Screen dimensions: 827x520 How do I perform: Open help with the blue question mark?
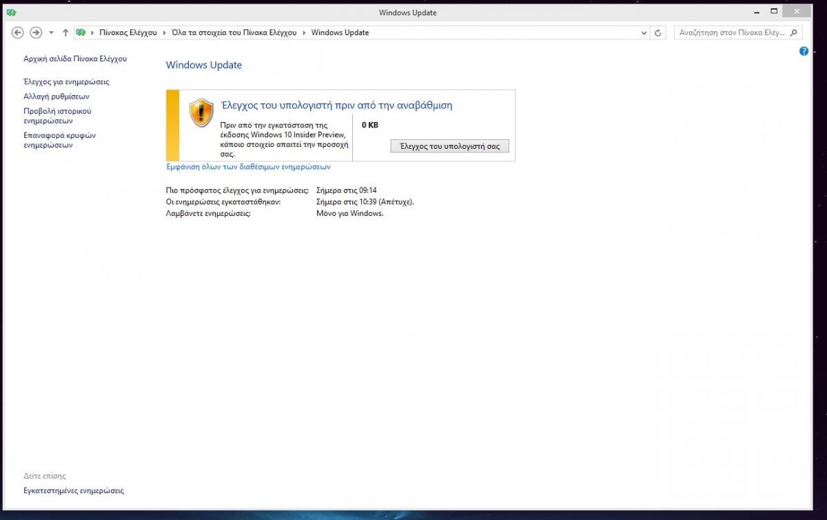pyautogui.click(x=804, y=51)
